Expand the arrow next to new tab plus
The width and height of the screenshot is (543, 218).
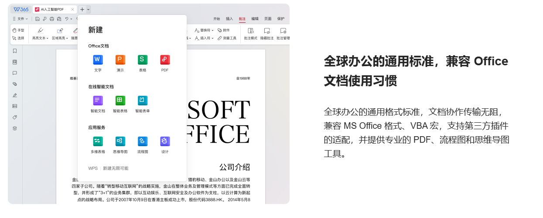tap(89, 9)
